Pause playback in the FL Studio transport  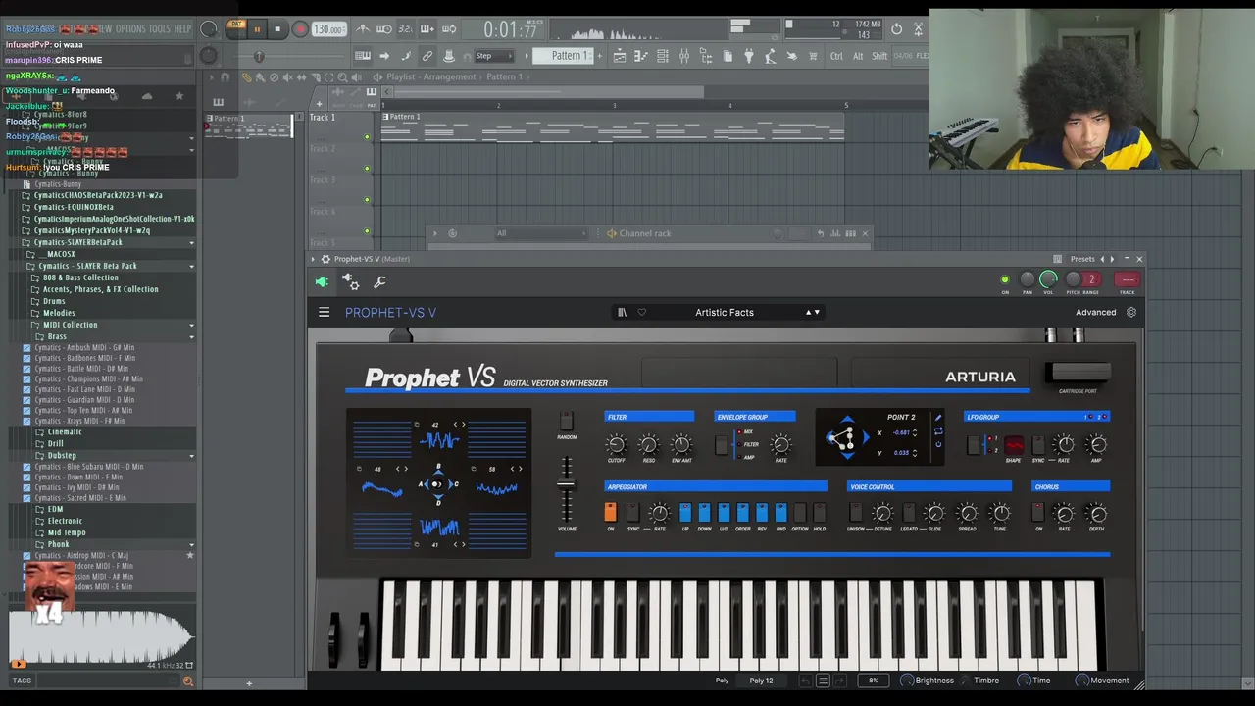click(257, 29)
